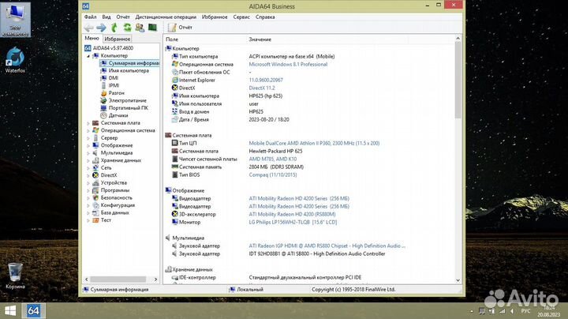Click the green monitor toolbar icon
The image size is (568, 319).
point(152,28)
